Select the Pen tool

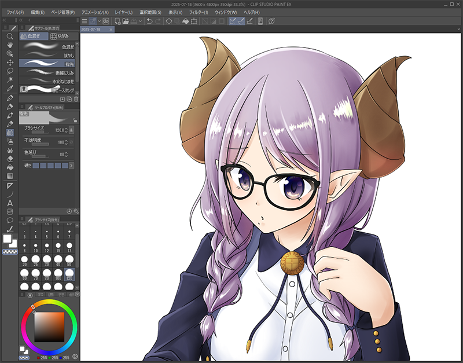coord(10,98)
